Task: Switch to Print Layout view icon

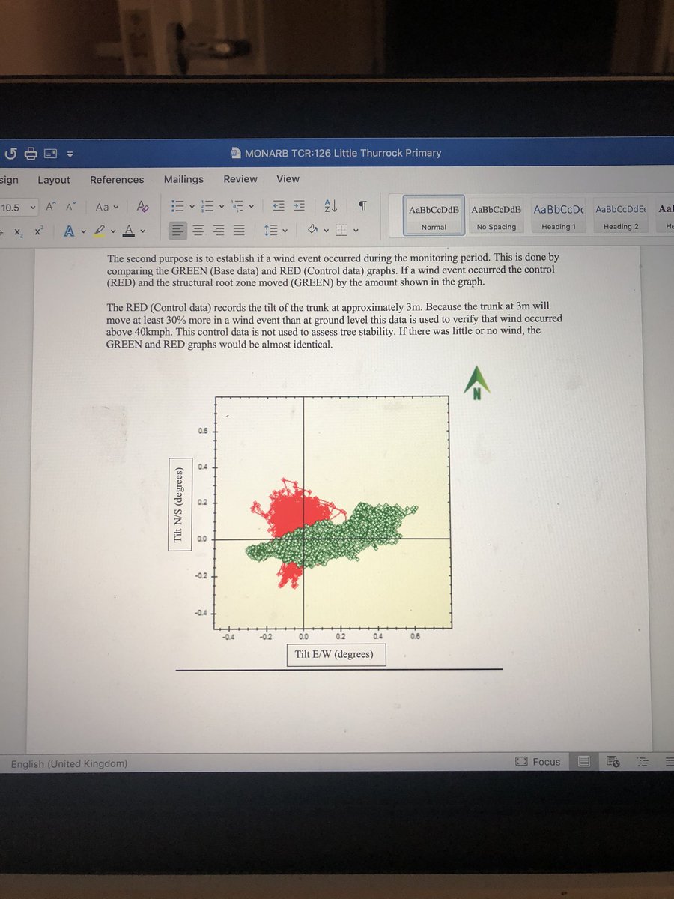Action: pos(584,762)
